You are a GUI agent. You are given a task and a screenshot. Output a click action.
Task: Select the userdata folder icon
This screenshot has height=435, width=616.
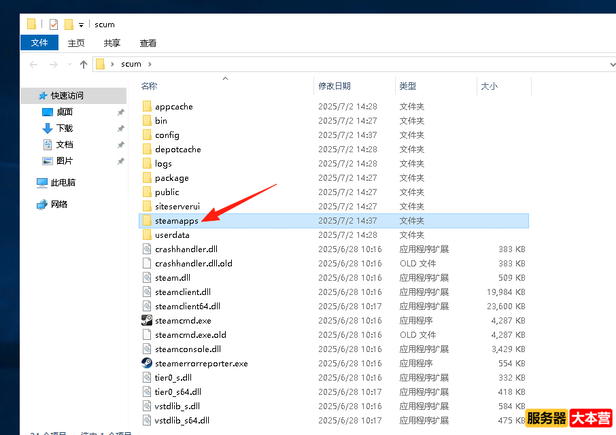(x=147, y=234)
